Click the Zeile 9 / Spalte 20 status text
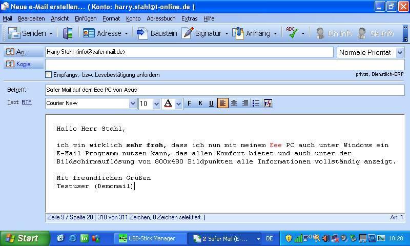The image size is (410, 246). 126,217
